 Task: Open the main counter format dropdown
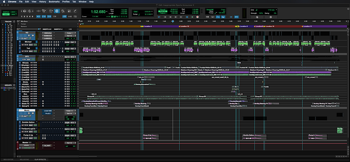click(107, 12)
